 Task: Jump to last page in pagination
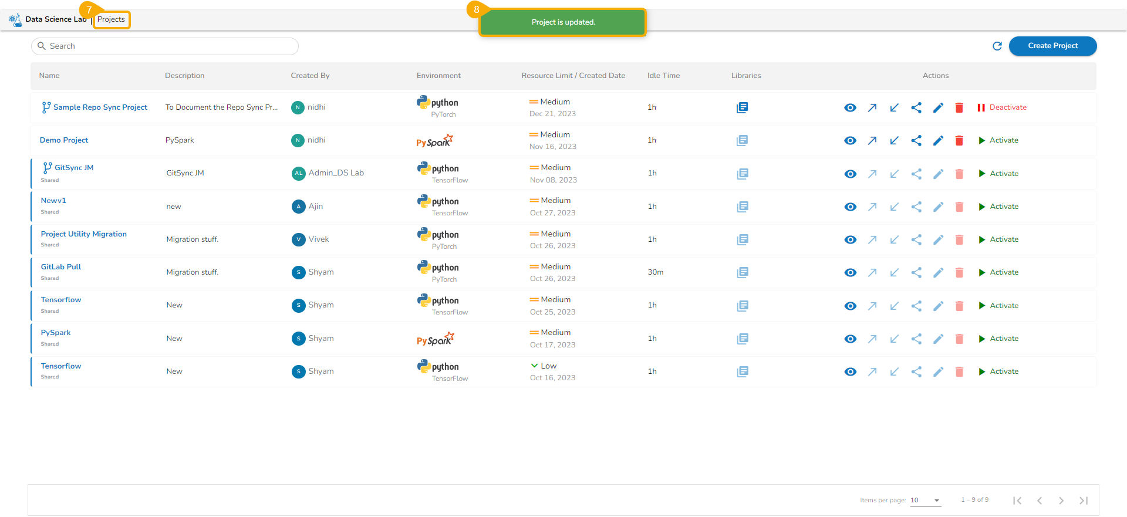[1084, 501]
